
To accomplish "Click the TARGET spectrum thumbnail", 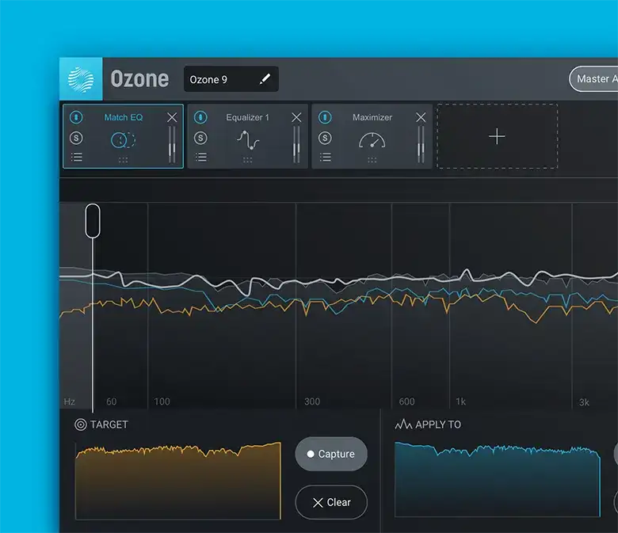I will coord(178,481).
